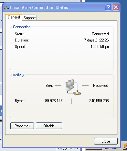The width and height of the screenshot is (127, 151).
Task: Click the Activity group heading
Action: coord(18,75)
